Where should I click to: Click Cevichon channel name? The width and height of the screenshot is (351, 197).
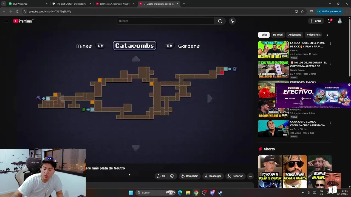tap(295, 51)
